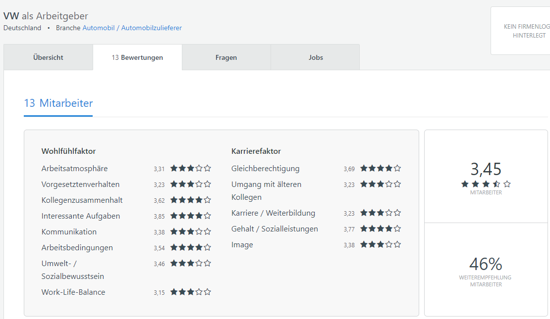This screenshot has height=319, width=550.
Task: Switch to the Fragen tab
Action: (x=226, y=57)
